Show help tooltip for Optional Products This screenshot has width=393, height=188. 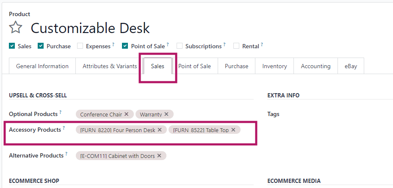(61, 112)
